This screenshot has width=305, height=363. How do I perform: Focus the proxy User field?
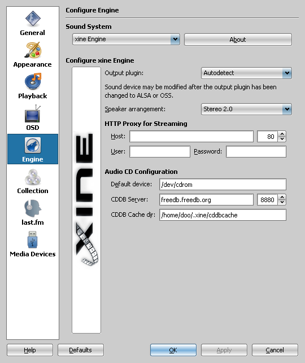pyautogui.click(x=160, y=152)
